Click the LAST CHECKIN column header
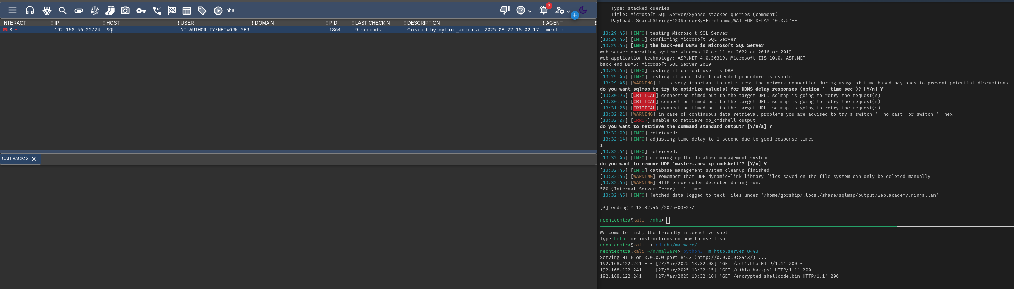 click(x=372, y=23)
